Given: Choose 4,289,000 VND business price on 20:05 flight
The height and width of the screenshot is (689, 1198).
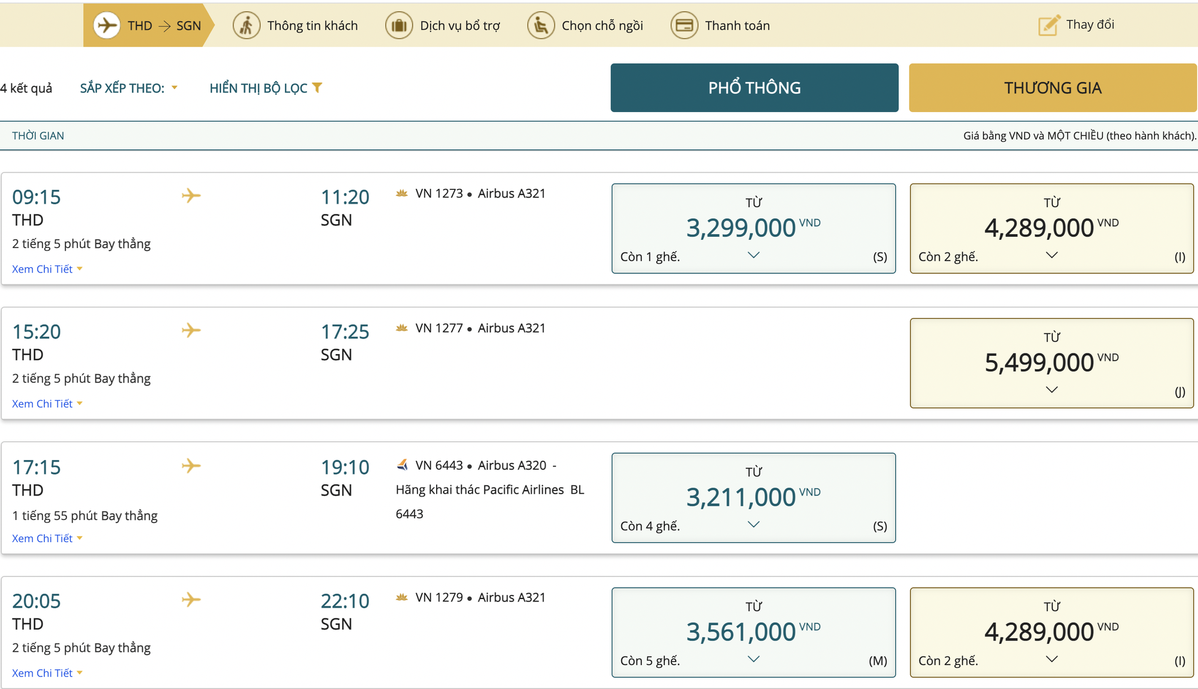Looking at the screenshot, I should pyautogui.click(x=1052, y=632).
